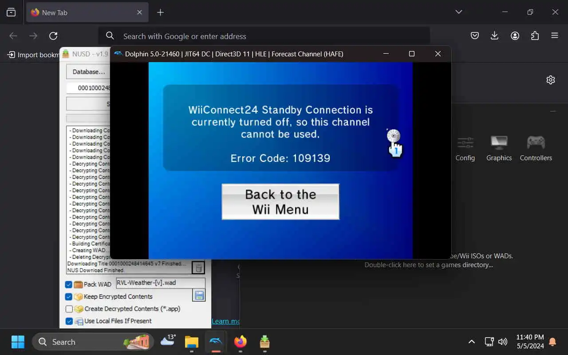Select 'NUS Download Finished.' log line

(x=96, y=270)
